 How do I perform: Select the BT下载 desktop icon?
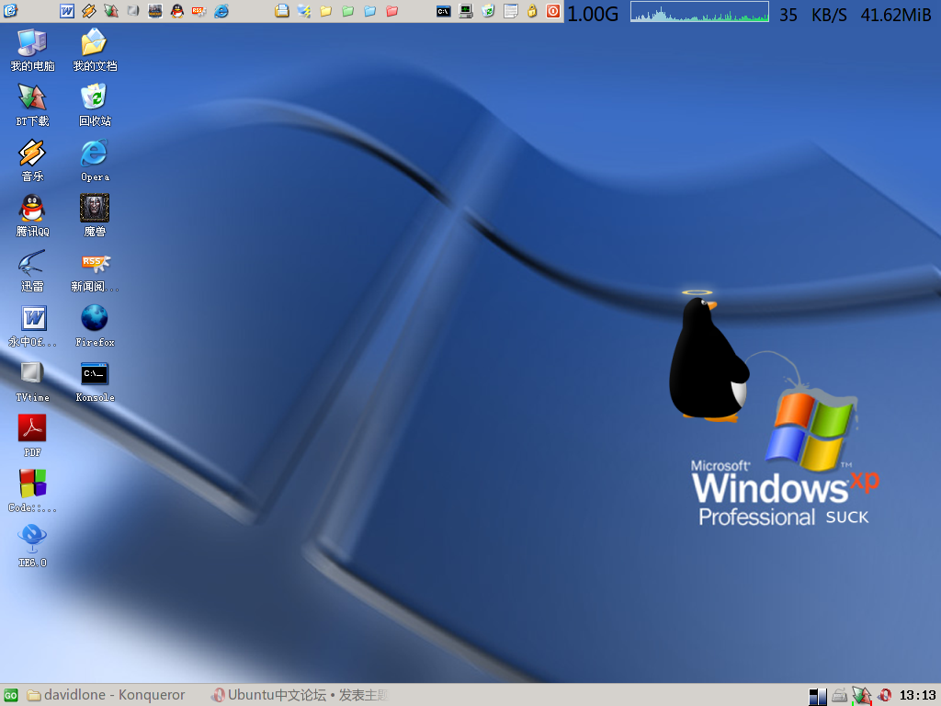tap(32, 105)
